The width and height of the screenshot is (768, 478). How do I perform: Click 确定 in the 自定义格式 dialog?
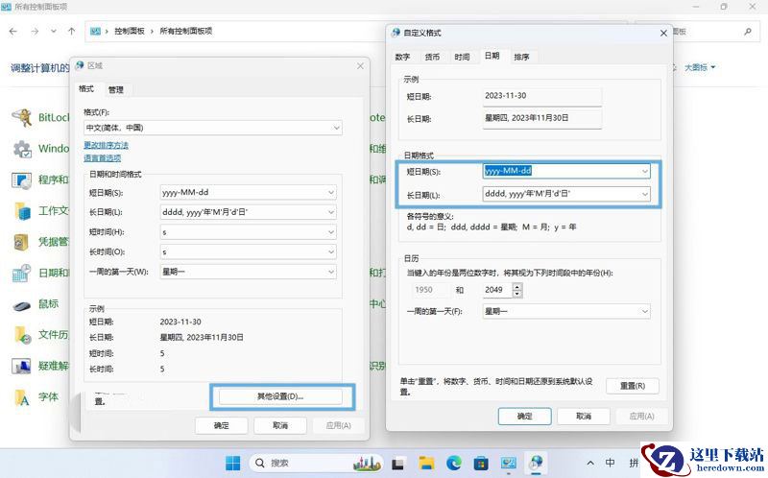(524, 417)
